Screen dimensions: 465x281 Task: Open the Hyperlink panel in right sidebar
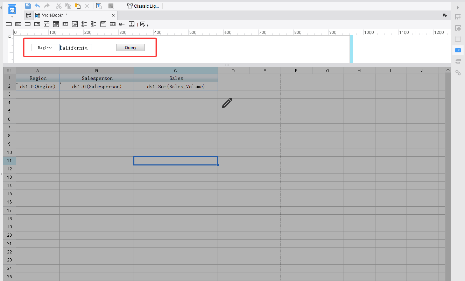458,73
